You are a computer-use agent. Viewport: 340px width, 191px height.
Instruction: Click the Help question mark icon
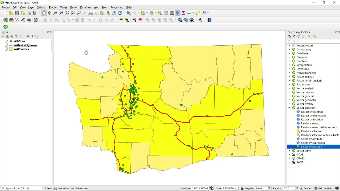pos(210,20)
